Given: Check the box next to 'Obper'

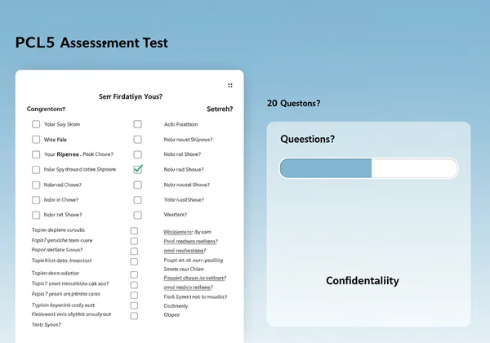Looking at the screenshot, I should point(134,314).
